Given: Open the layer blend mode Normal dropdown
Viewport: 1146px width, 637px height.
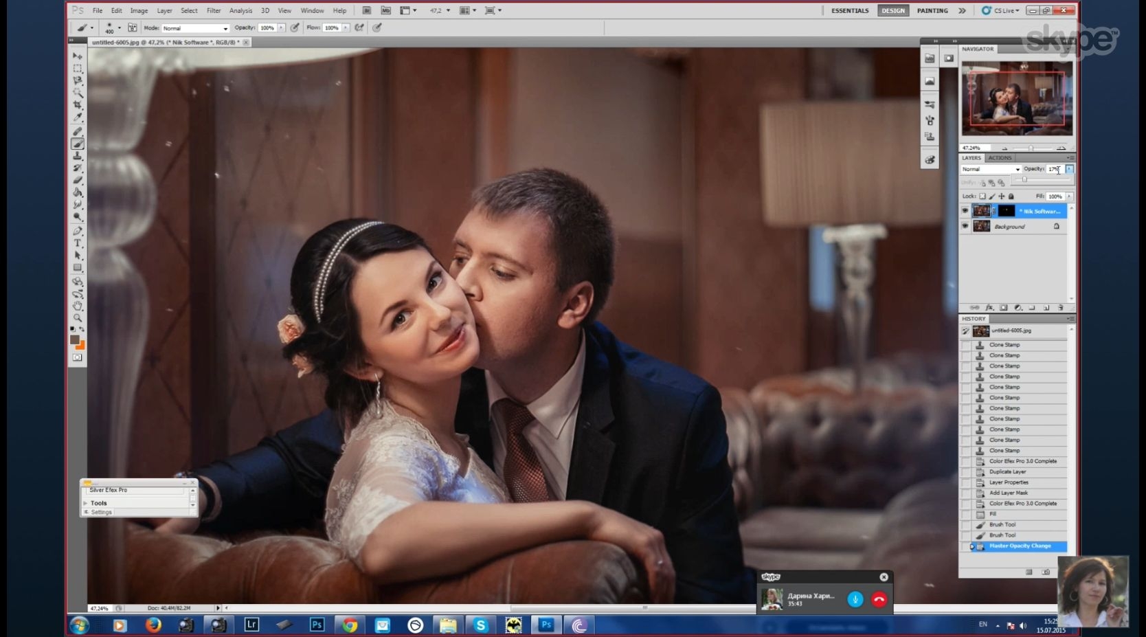Looking at the screenshot, I should [991, 169].
